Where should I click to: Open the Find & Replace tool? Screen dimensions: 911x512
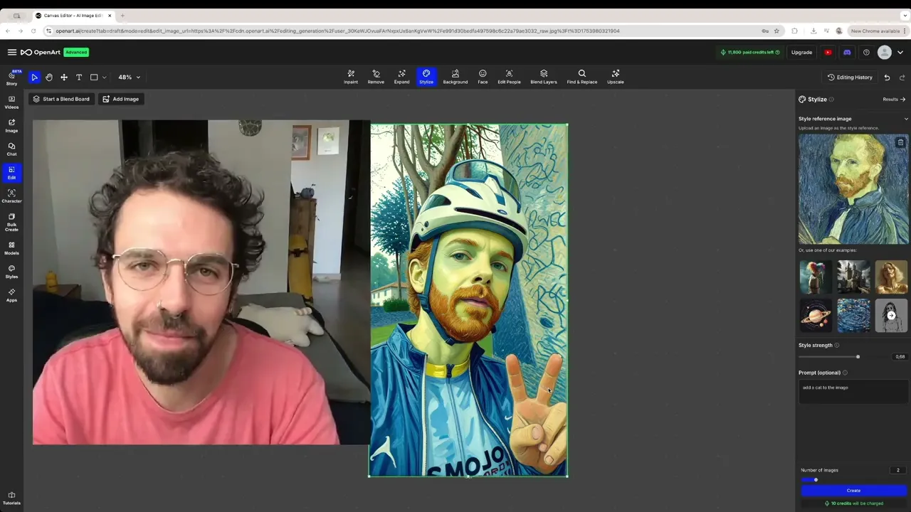581,77
